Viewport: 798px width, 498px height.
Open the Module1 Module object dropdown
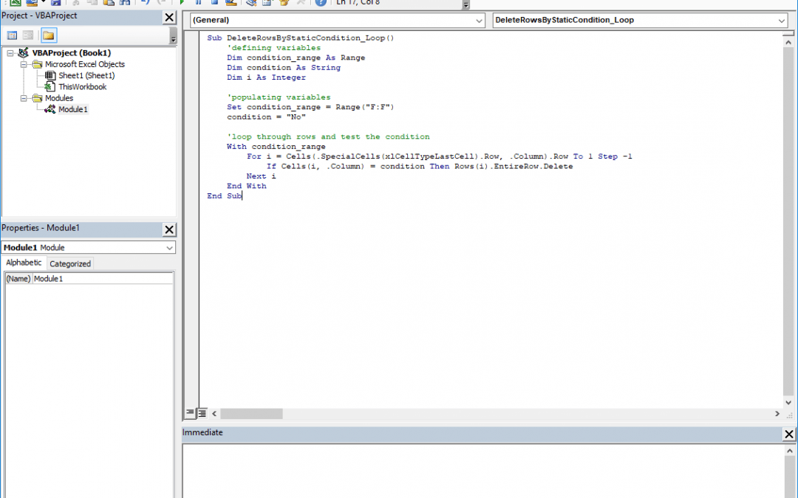pos(169,248)
